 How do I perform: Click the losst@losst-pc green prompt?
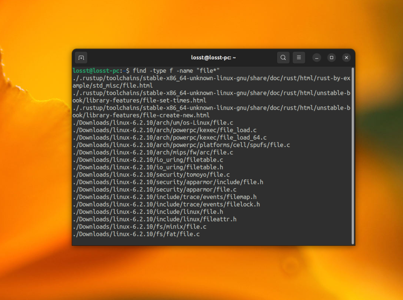(x=96, y=71)
